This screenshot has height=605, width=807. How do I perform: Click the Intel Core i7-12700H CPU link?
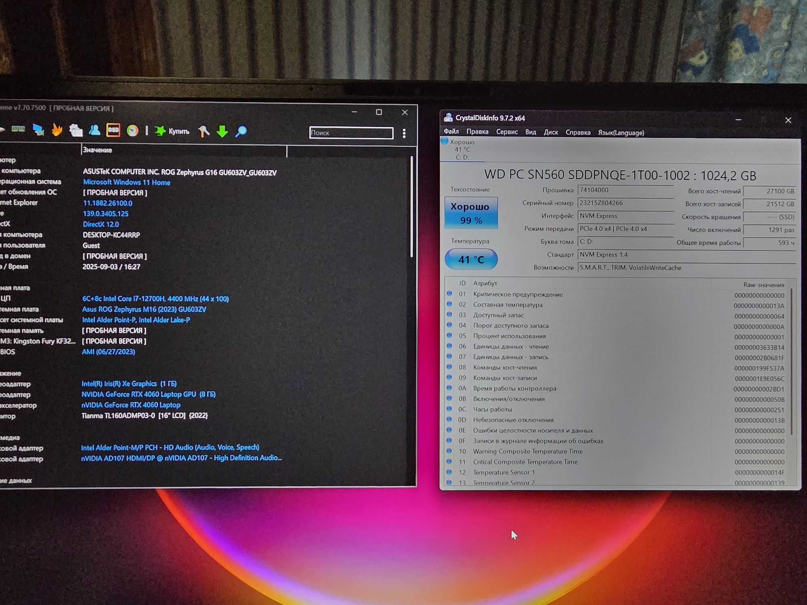click(155, 299)
